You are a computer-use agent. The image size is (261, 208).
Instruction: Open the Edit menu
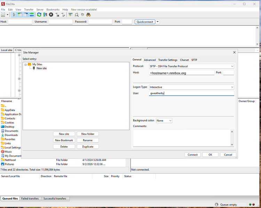(10, 9)
